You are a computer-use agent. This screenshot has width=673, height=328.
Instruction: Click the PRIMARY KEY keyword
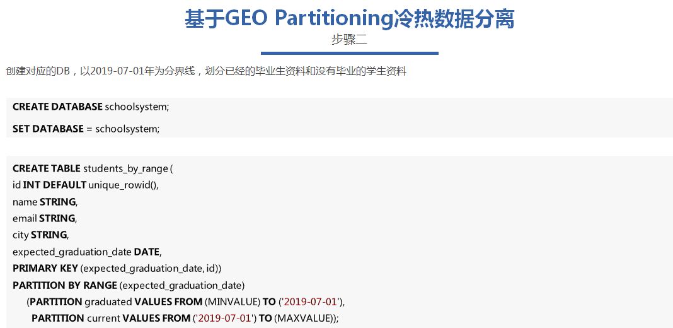(45, 268)
